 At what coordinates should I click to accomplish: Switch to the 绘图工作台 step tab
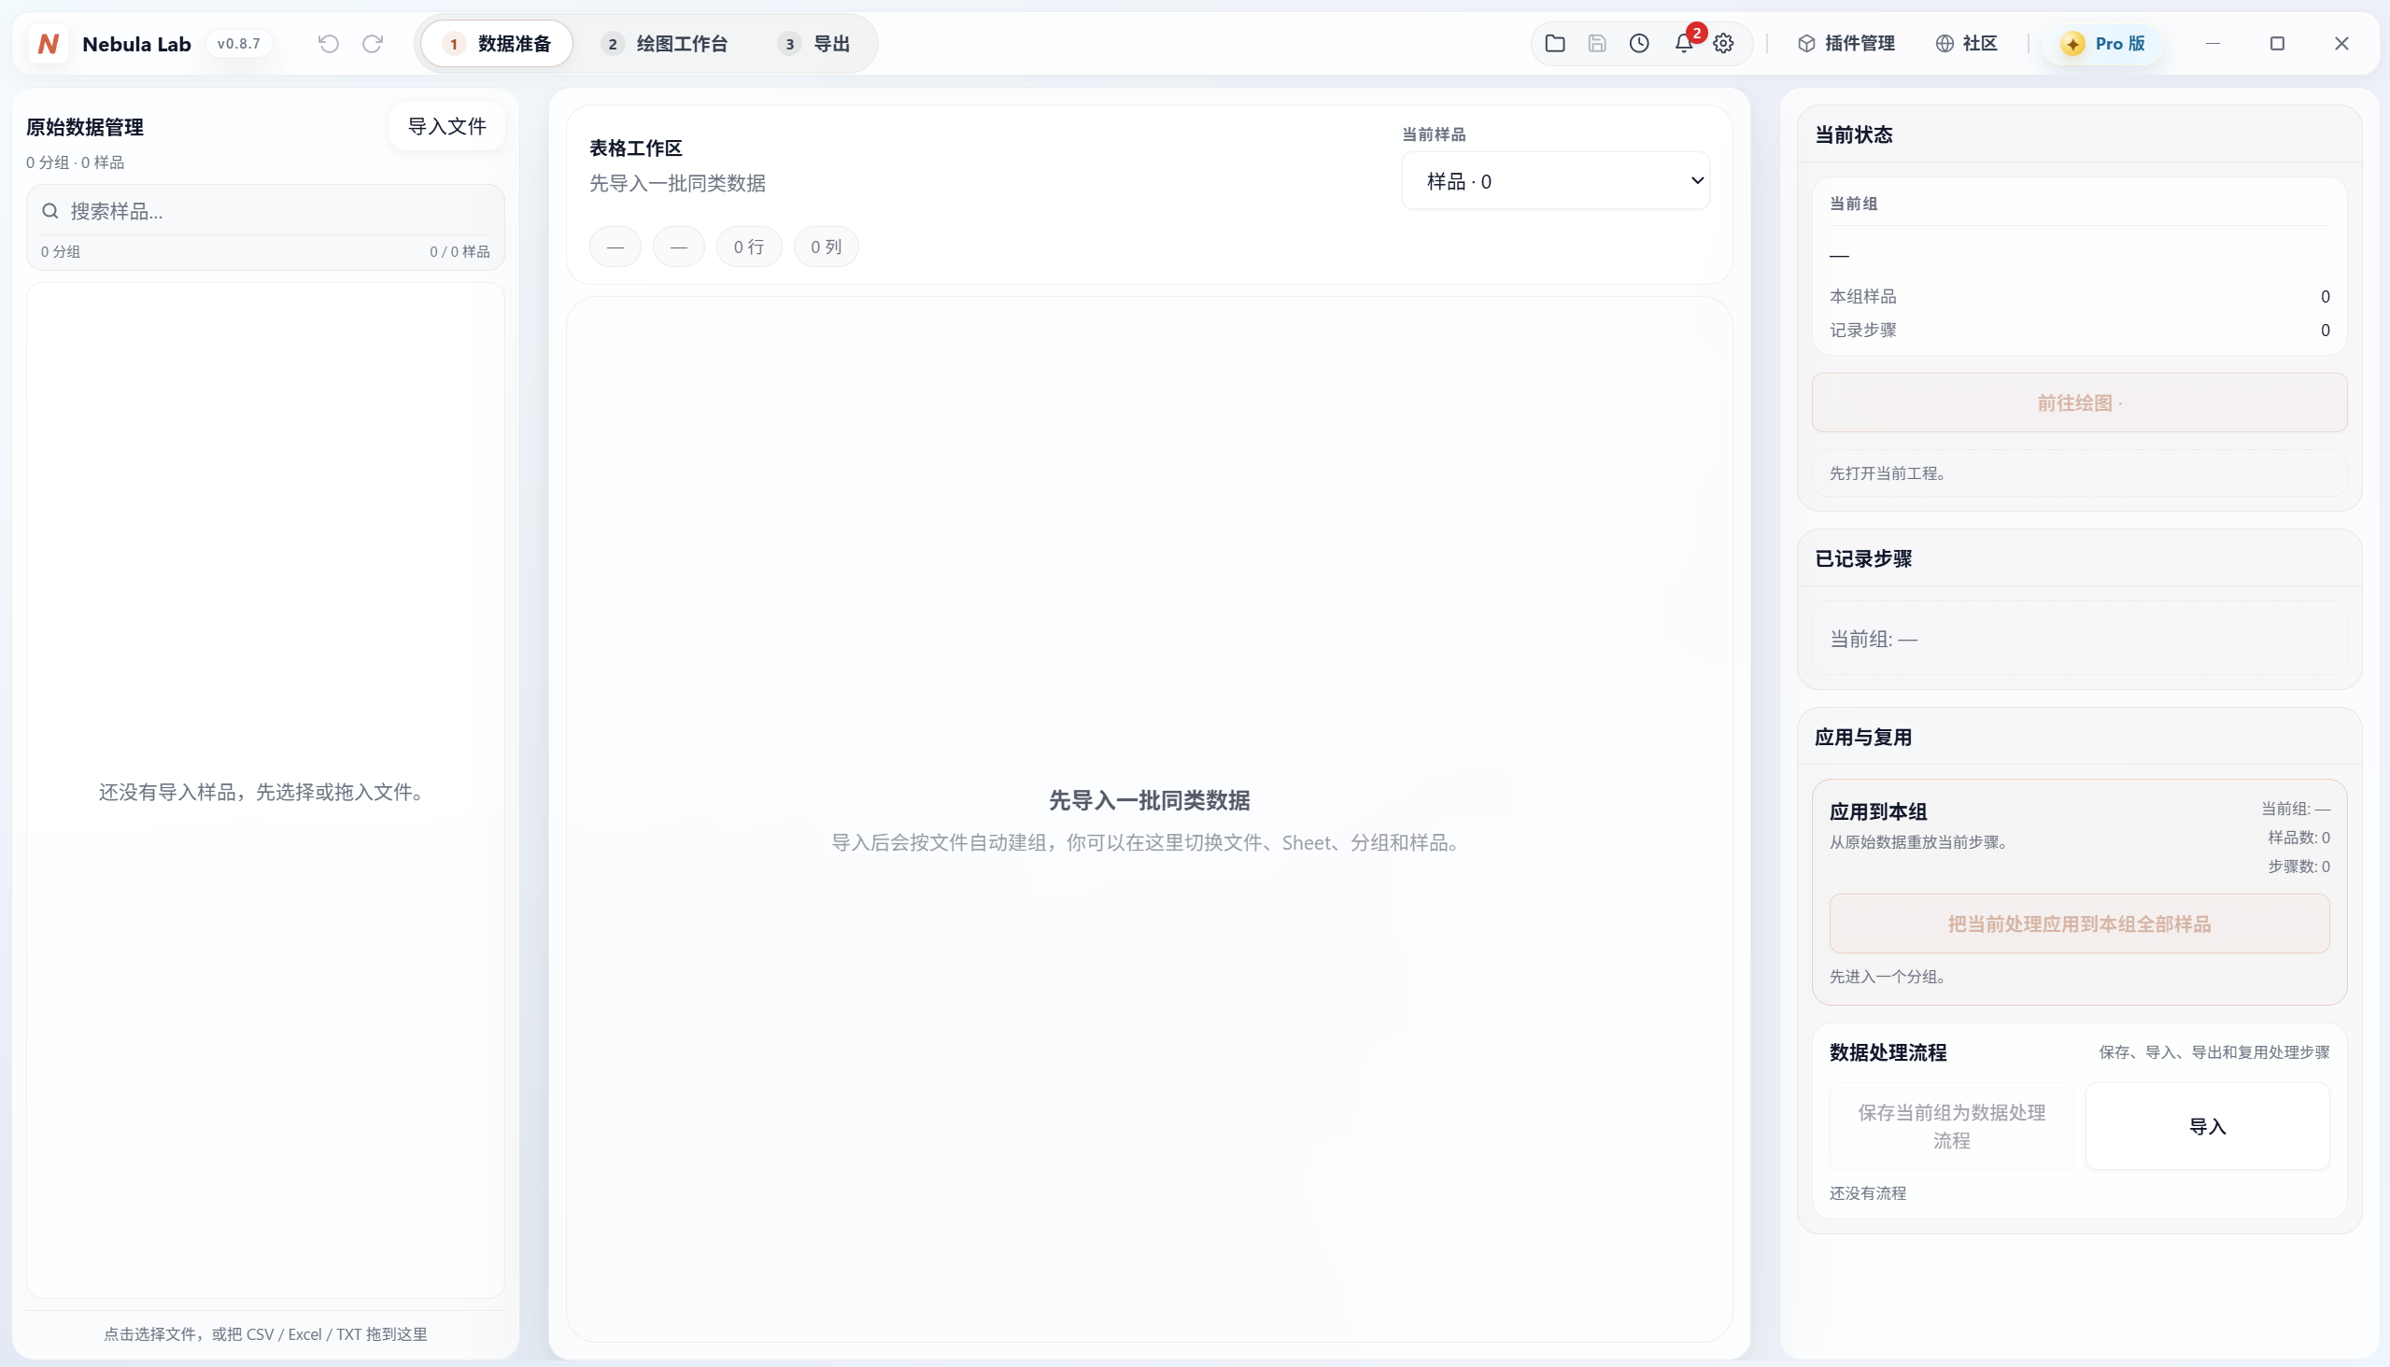(x=666, y=43)
